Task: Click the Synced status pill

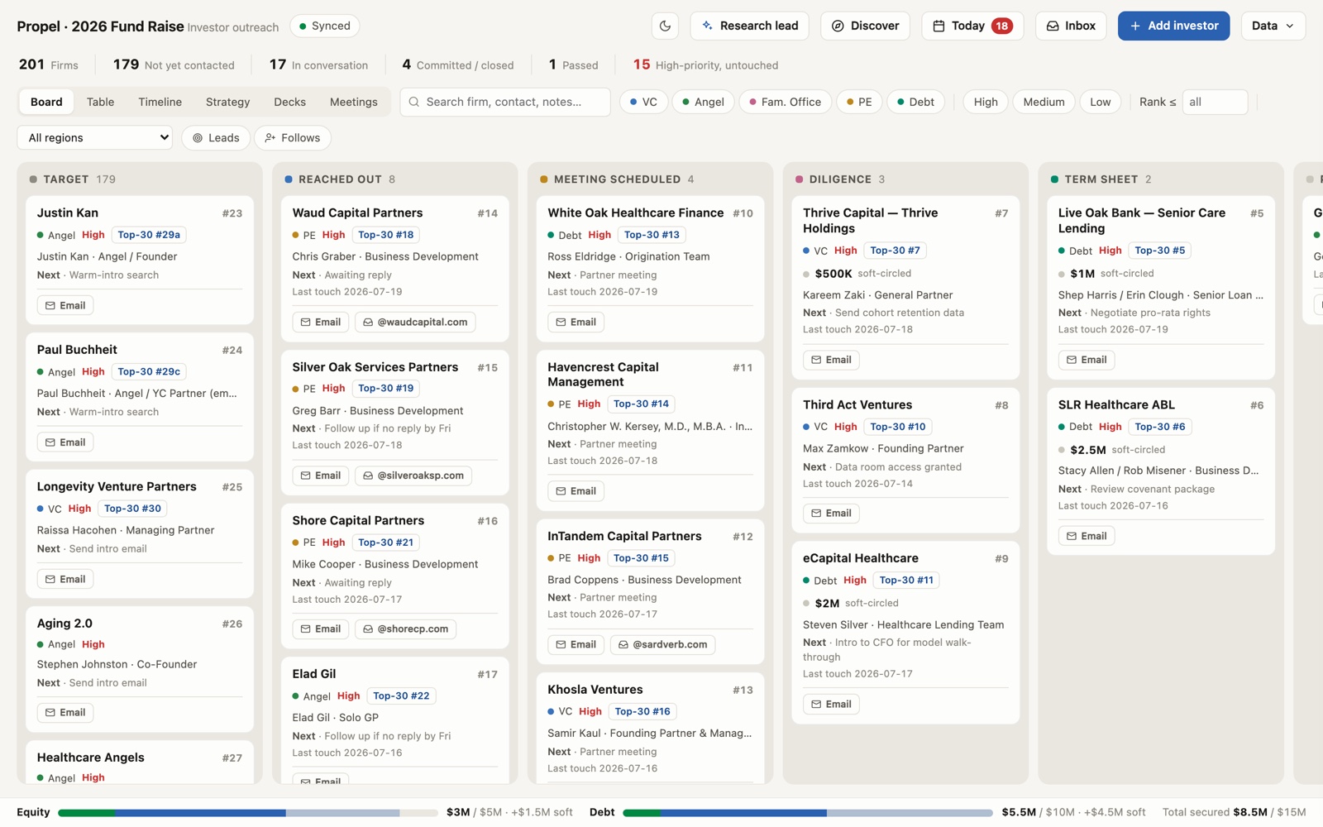Action: (x=324, y=26)
